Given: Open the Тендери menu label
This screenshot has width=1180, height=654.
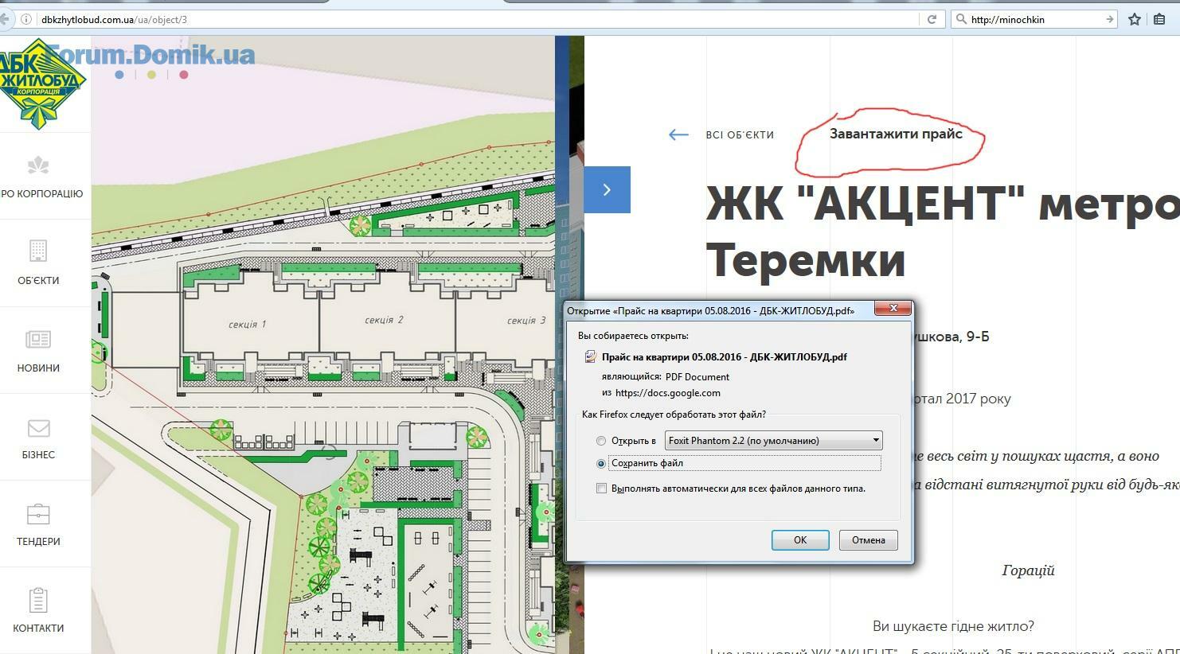Looking at the screenshot, I should click(x=38, y=541).
